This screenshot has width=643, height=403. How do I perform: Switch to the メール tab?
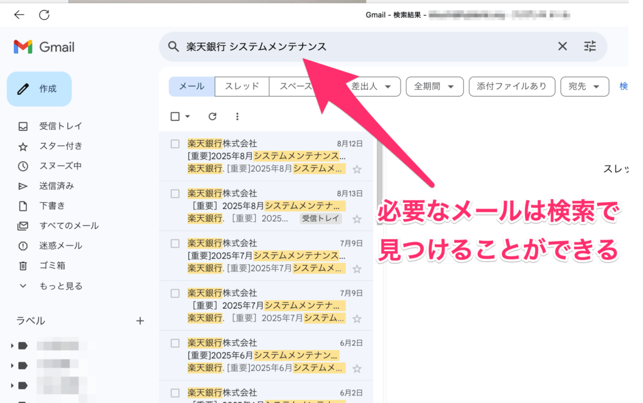192,87
